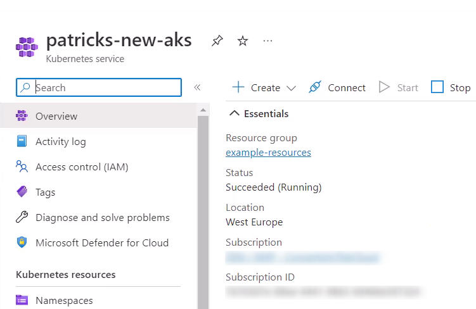Click the wrench Diagnose icon
Screen dimensions: 476x309
pyautogui.click(x=22, y=217)
